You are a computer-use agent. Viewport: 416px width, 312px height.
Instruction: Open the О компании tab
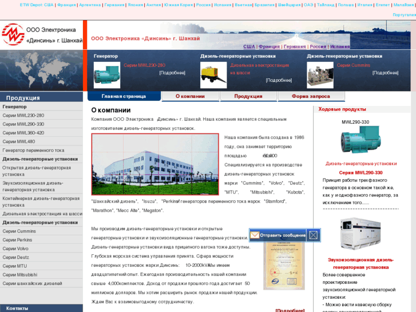[190, 96]
